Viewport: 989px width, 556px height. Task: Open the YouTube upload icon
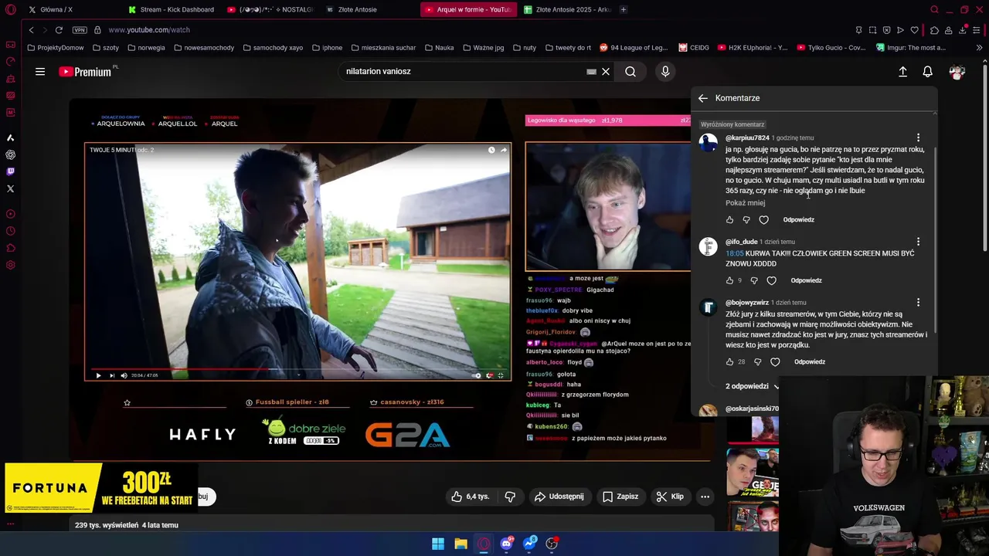click(x=902, y=72)
